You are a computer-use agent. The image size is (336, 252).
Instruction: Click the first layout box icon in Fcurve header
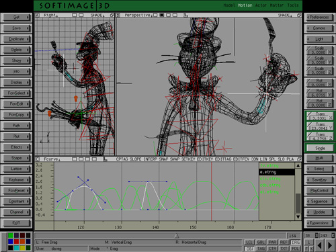point(75,159)
